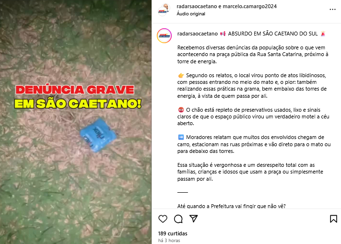The width and height of the screenshot is (341, 244).
Task: Click the há 3 horas timestamp
Action: pos(169,241)
